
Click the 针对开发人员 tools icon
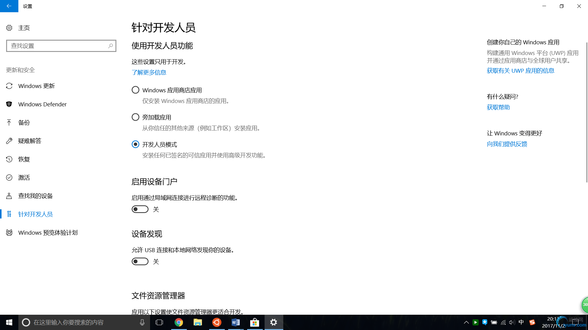pos(9,214)
